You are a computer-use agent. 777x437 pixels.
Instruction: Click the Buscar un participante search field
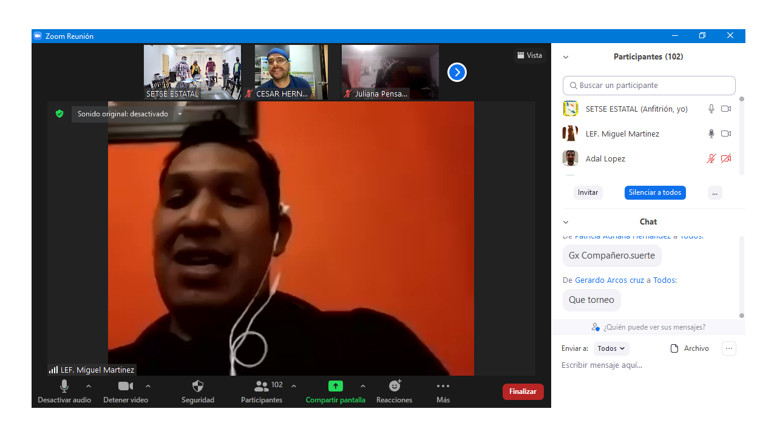pyautogui.click(x=649, y=86)
